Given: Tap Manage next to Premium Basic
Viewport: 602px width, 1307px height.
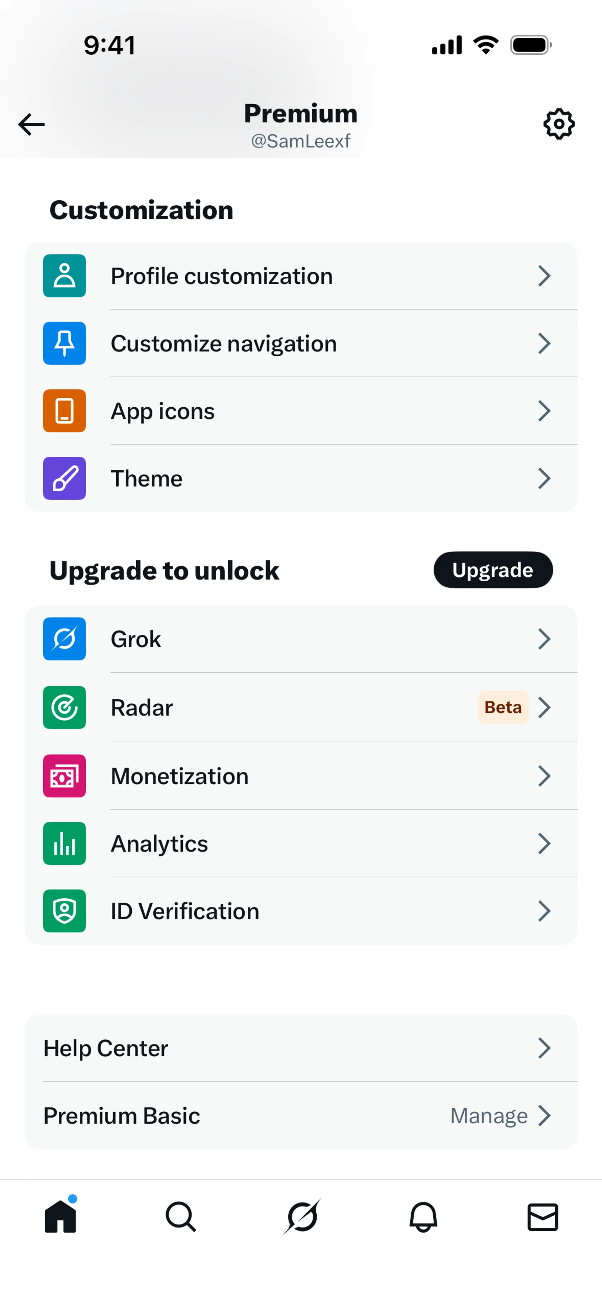Looking at the screenshot, I should click(x=489, y=1115).
